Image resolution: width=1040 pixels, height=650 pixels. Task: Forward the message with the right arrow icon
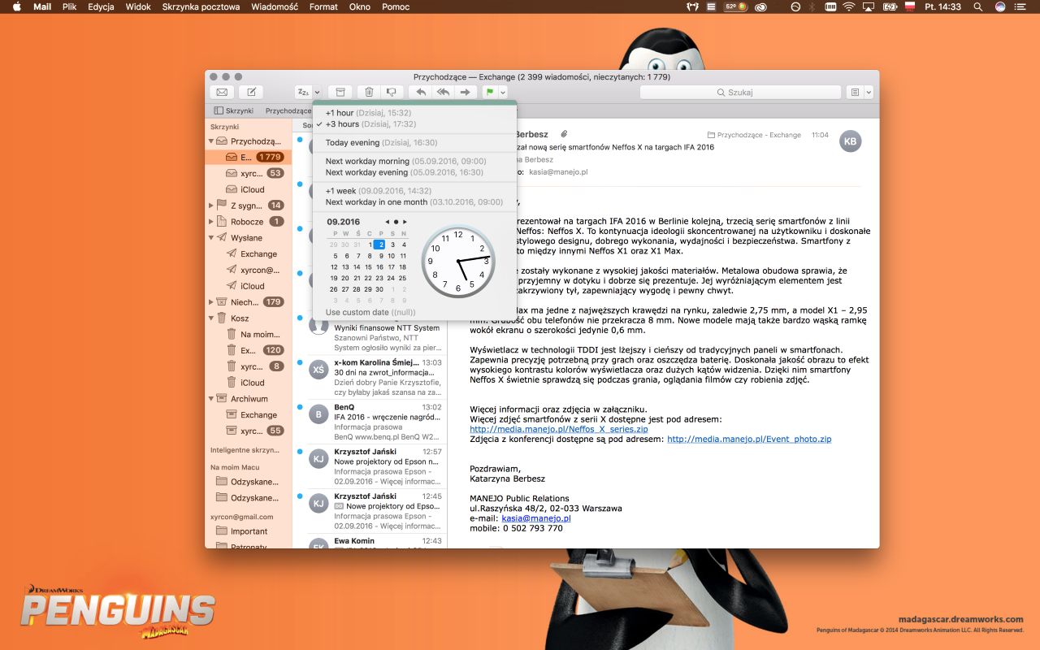pyautogui.click(x=466, y=93)
